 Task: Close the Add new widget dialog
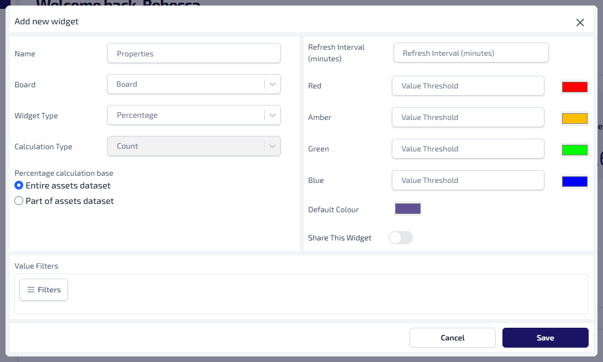pyautogui.click(x=580, y=23)
